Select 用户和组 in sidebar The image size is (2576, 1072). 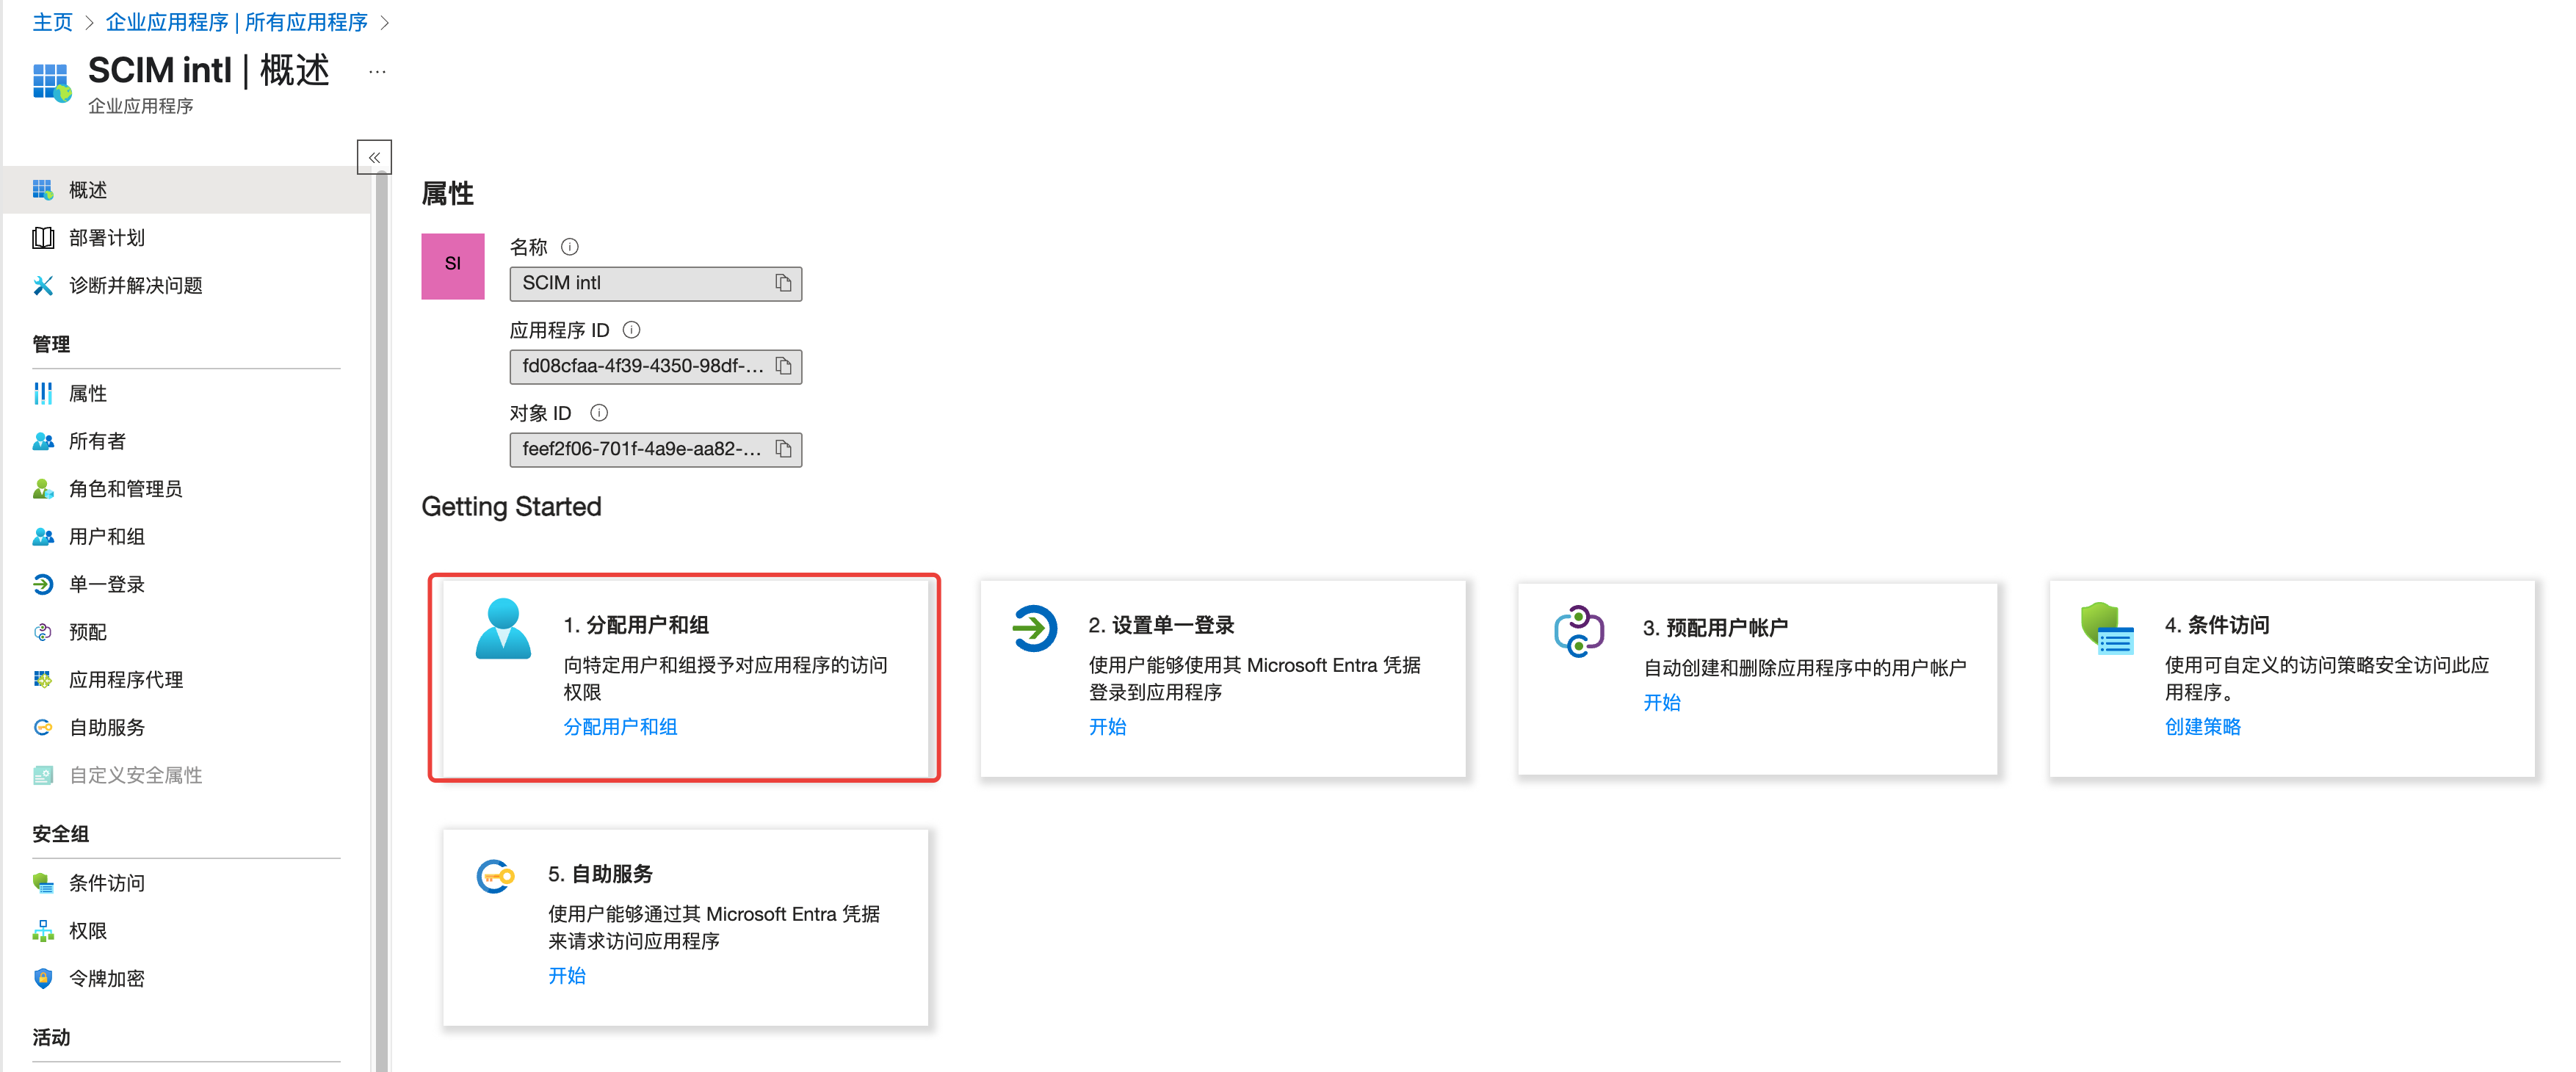107,536
